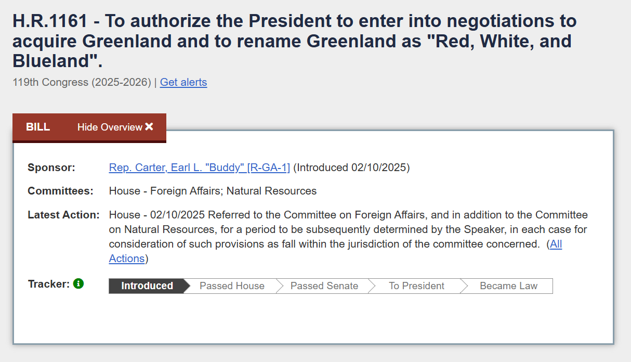Click the 119th Congress (2025-2026) text
This screenshot has width=631, height=362.
pos(82,82)
